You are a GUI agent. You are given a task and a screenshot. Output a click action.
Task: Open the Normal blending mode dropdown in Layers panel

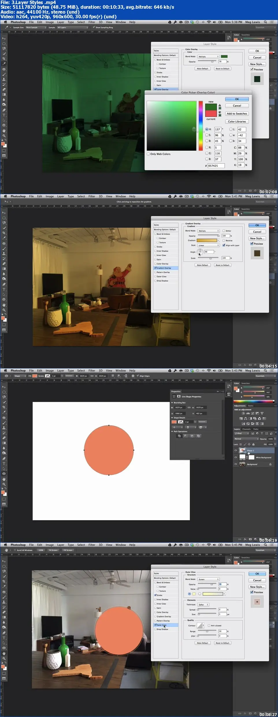point(246,439)
